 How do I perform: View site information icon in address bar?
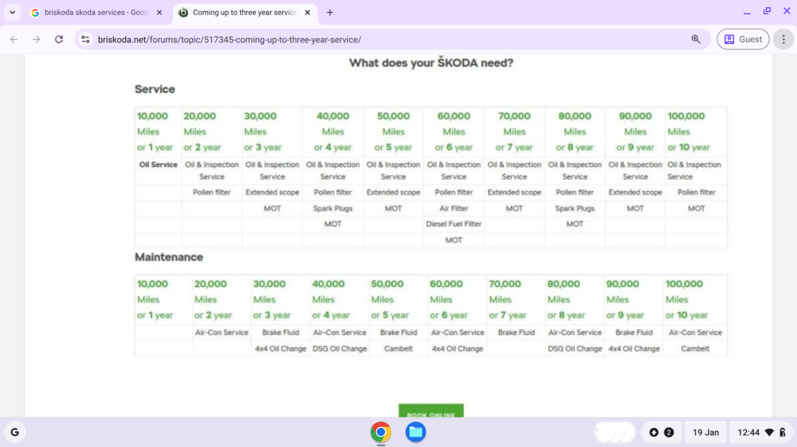[85, 40]
